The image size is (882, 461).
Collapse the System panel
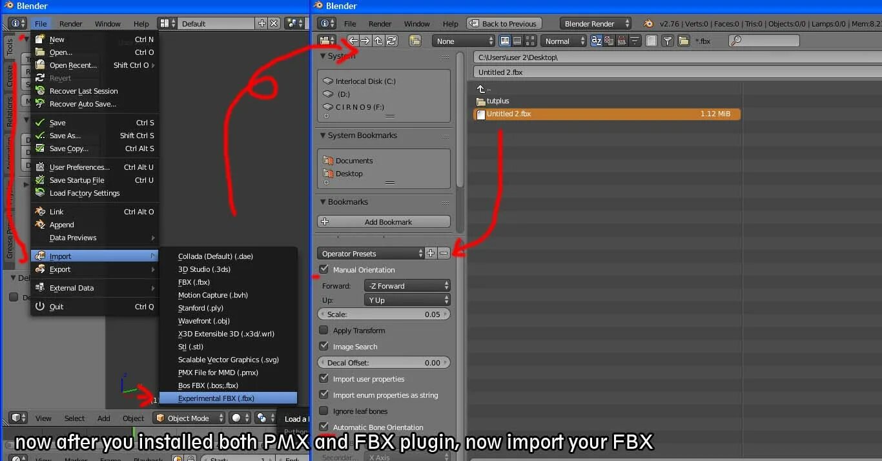point(323,56)
